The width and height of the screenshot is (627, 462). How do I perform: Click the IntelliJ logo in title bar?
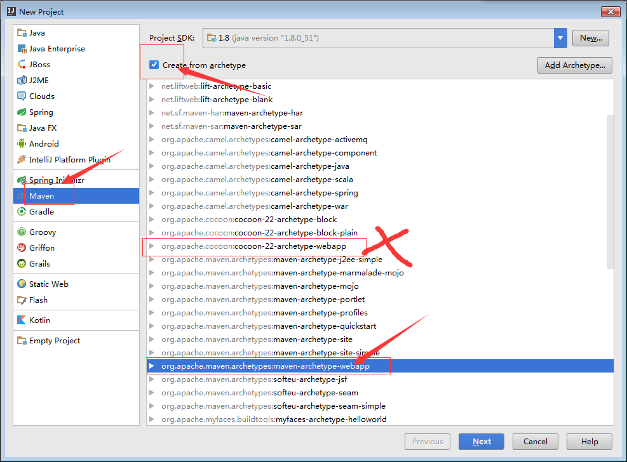click(x=11, y=11)
